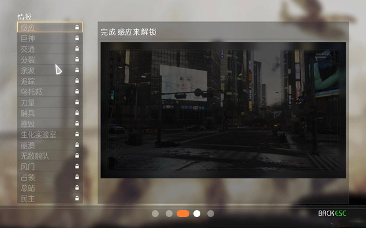Viewport: 366px width, 228px height.
Task: Select the 分裂 mission entry
Action: pos(50,59)
